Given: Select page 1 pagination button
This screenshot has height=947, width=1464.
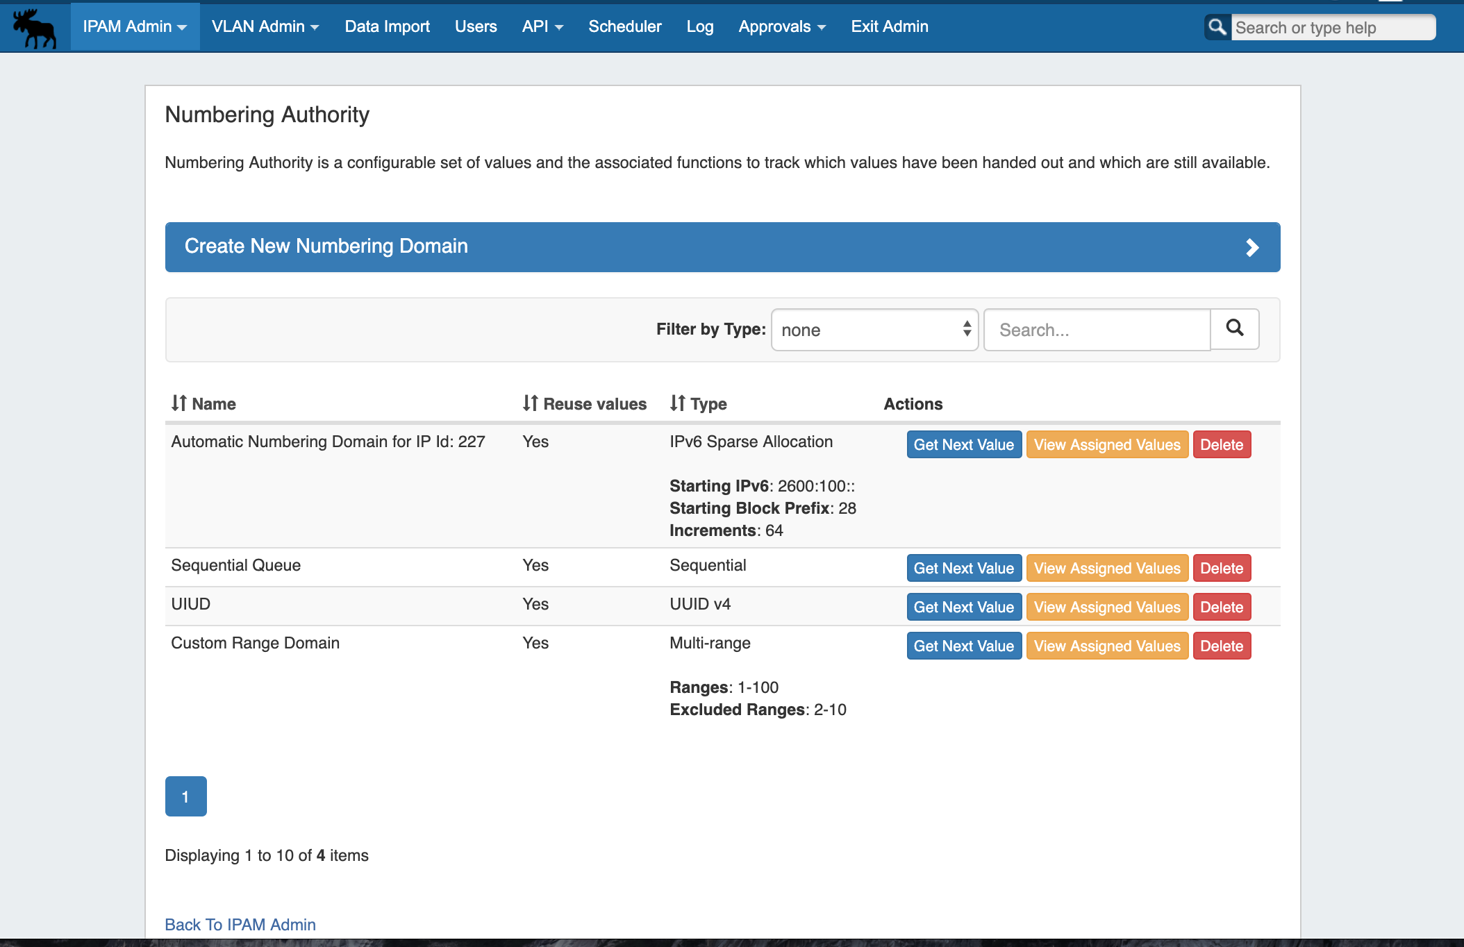Looking at the screenshot, I should click(185, 796).
